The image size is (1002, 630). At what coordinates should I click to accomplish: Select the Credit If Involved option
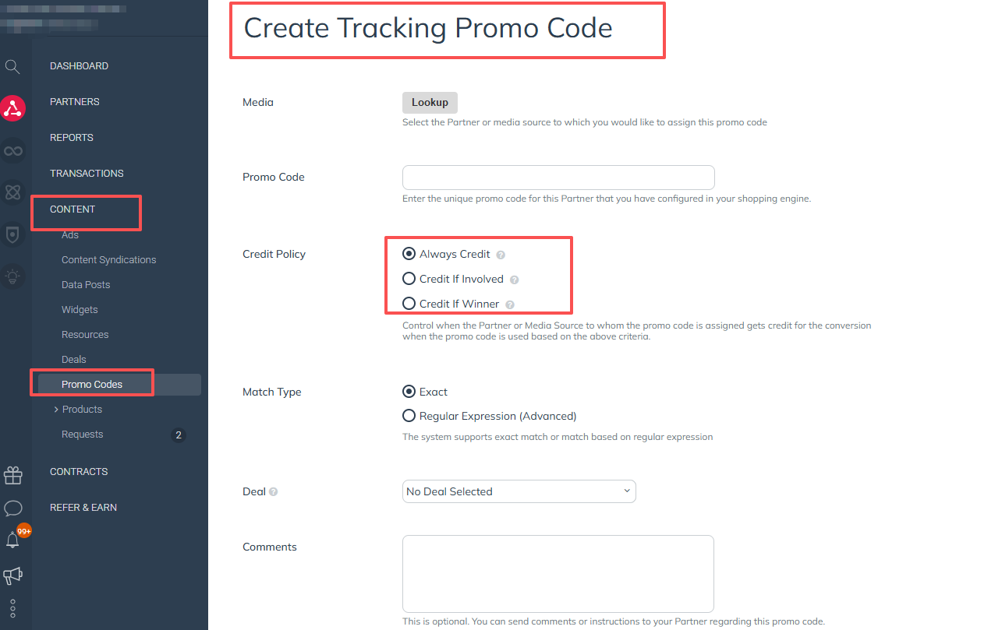point(409,279)
